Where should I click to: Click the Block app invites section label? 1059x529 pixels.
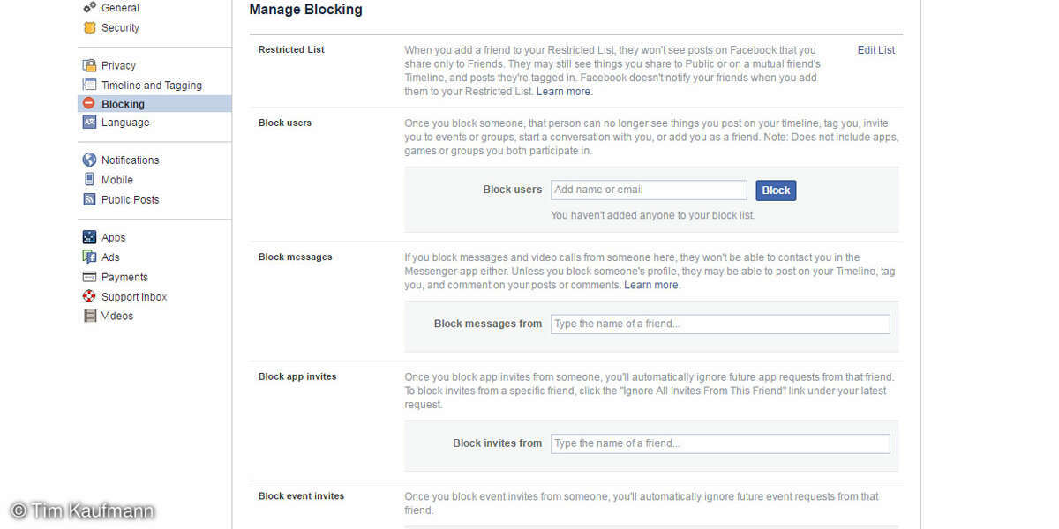297,376
